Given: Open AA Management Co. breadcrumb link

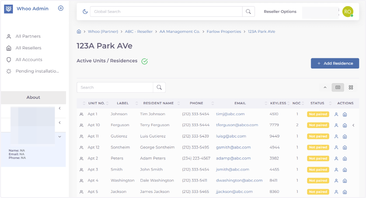Looking at the screenshot, I should point(180,31).
